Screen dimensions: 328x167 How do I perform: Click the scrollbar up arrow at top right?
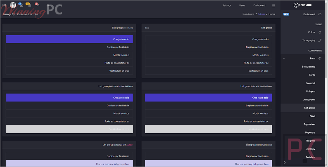(326, 2)
